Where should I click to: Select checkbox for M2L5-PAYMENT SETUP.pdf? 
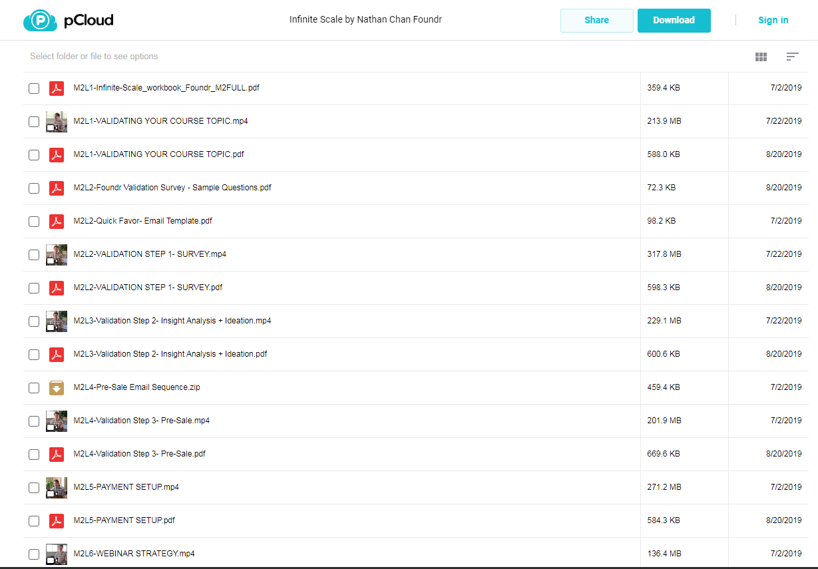click(x=34, y=521)
